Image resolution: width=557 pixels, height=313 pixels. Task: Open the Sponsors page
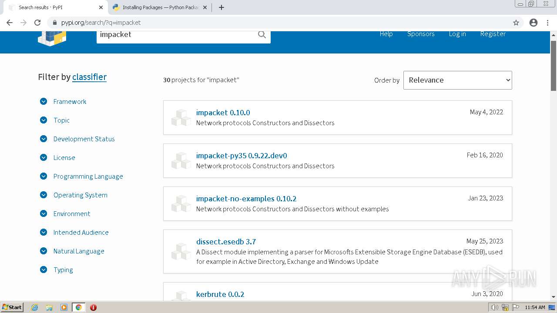click(x=421, y=34)
